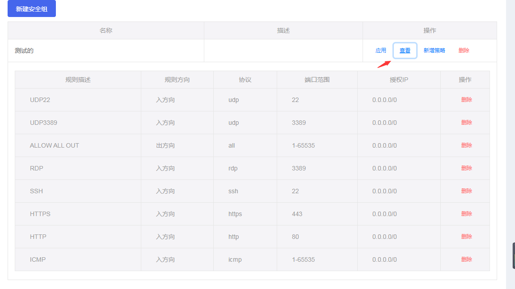The height and width of the screenshot is (289, 515).
Task: Click the 规则描述 column header
Action: tap(78, 80)
